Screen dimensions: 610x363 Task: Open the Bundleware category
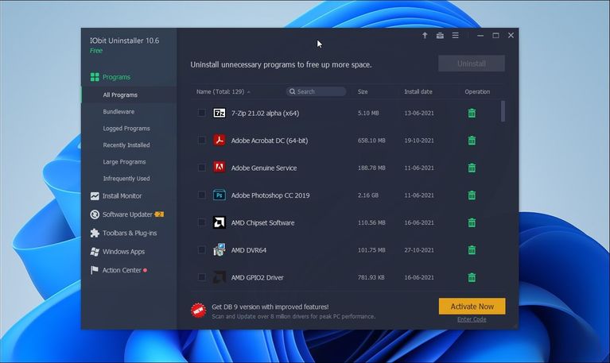pos(119,111)
